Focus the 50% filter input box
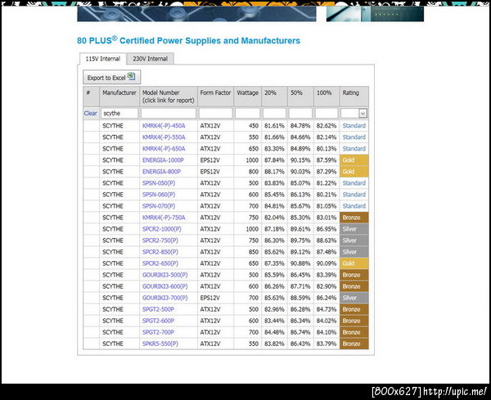491x400 pixels. pos(300,114)
